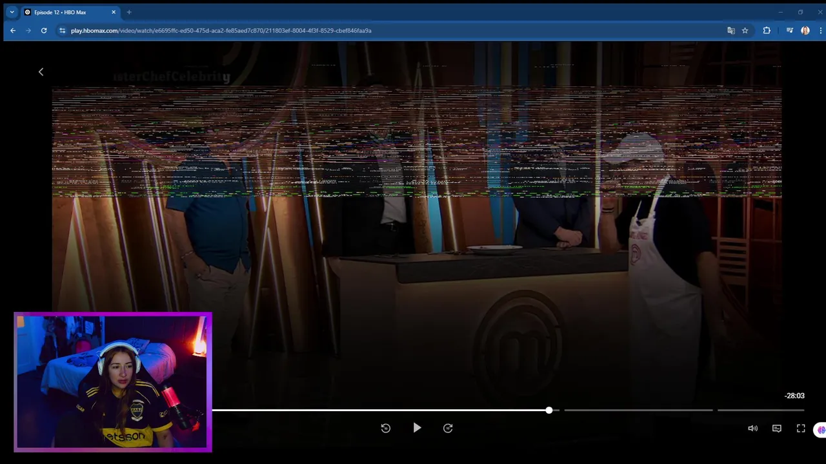Click the browser forward arrow

pos(28,30)
